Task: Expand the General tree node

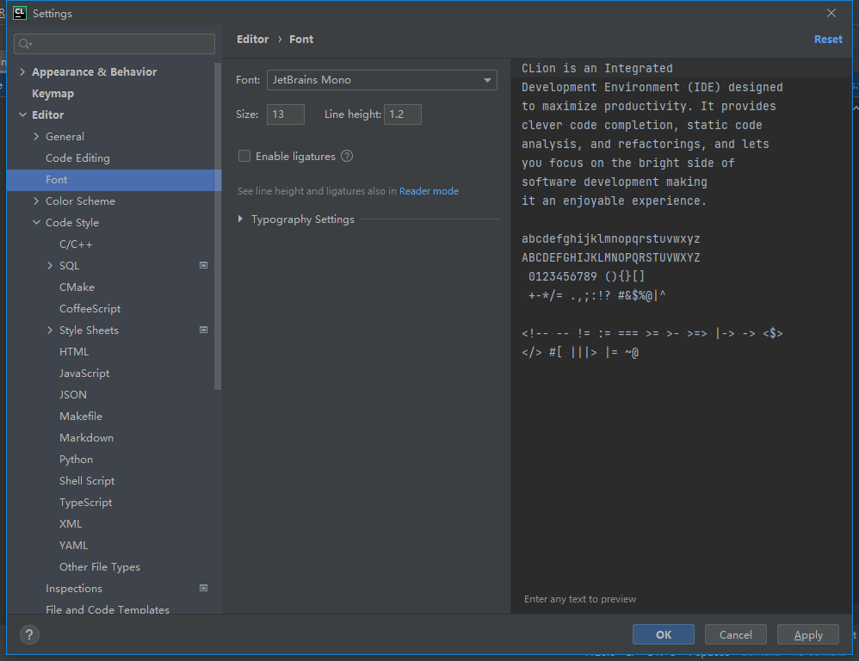Action: [x=36, y=136]
